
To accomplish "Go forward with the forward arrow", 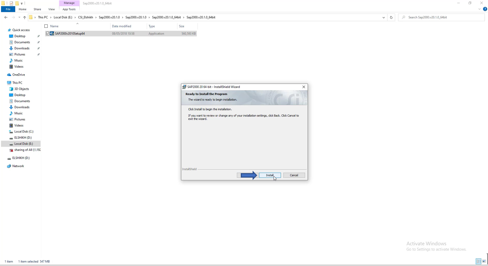I will point(13,17).
